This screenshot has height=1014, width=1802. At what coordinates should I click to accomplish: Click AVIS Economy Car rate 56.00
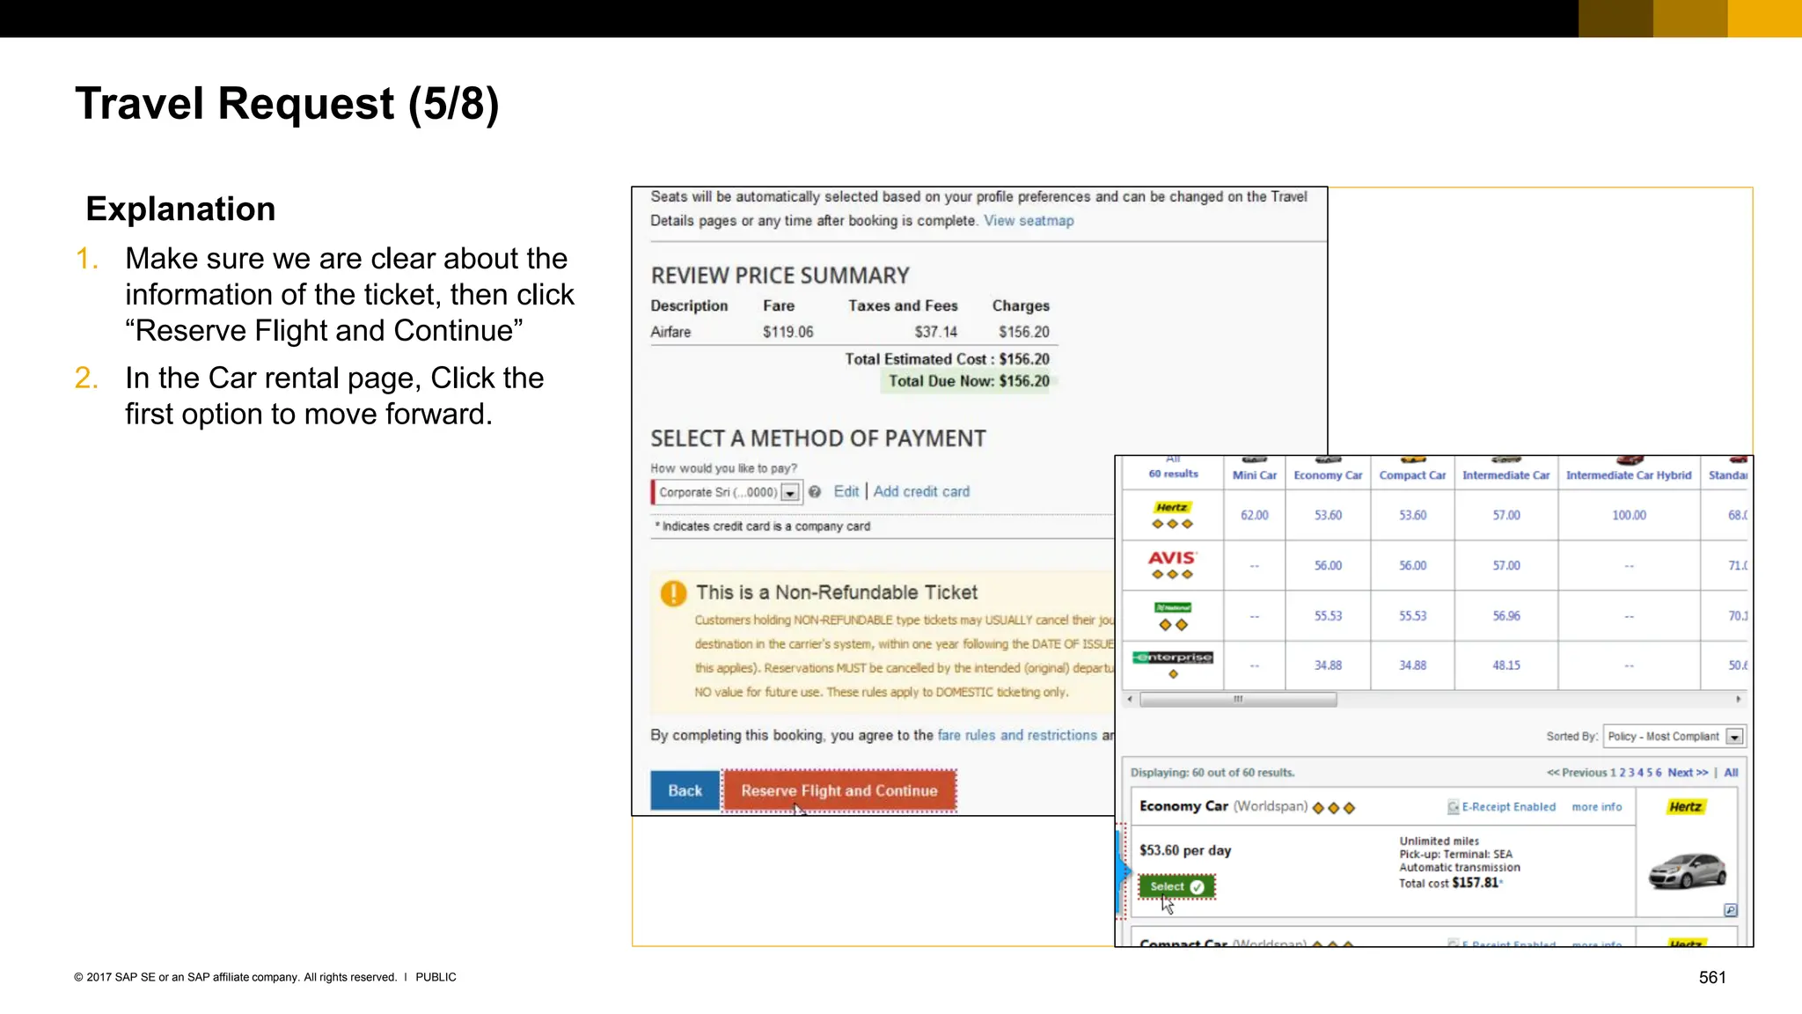point(1328,566)
